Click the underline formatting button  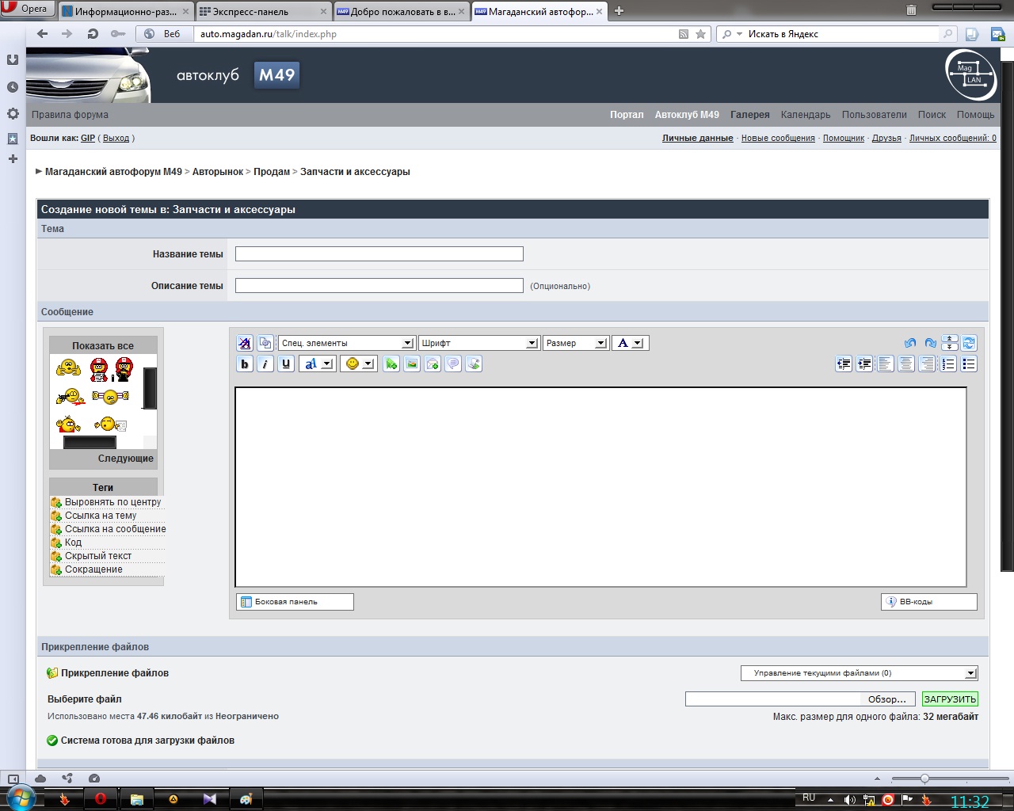[x=286, y=364]
